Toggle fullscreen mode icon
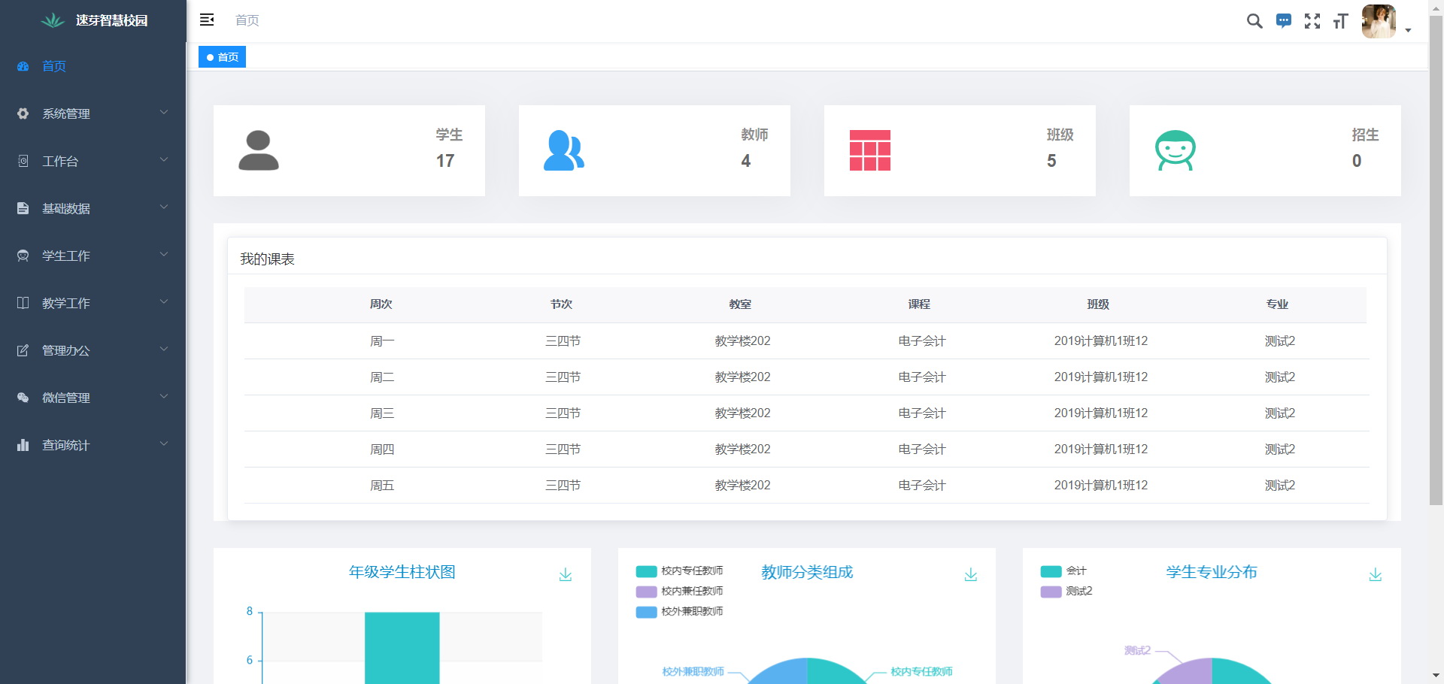 click(1312, 21)
